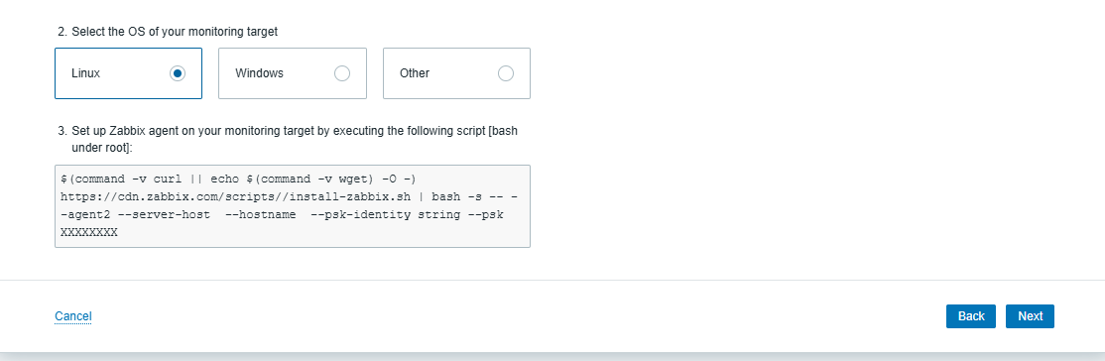1105x361 pixels.
Task: Select the Windows radio button
Action: 342,73
